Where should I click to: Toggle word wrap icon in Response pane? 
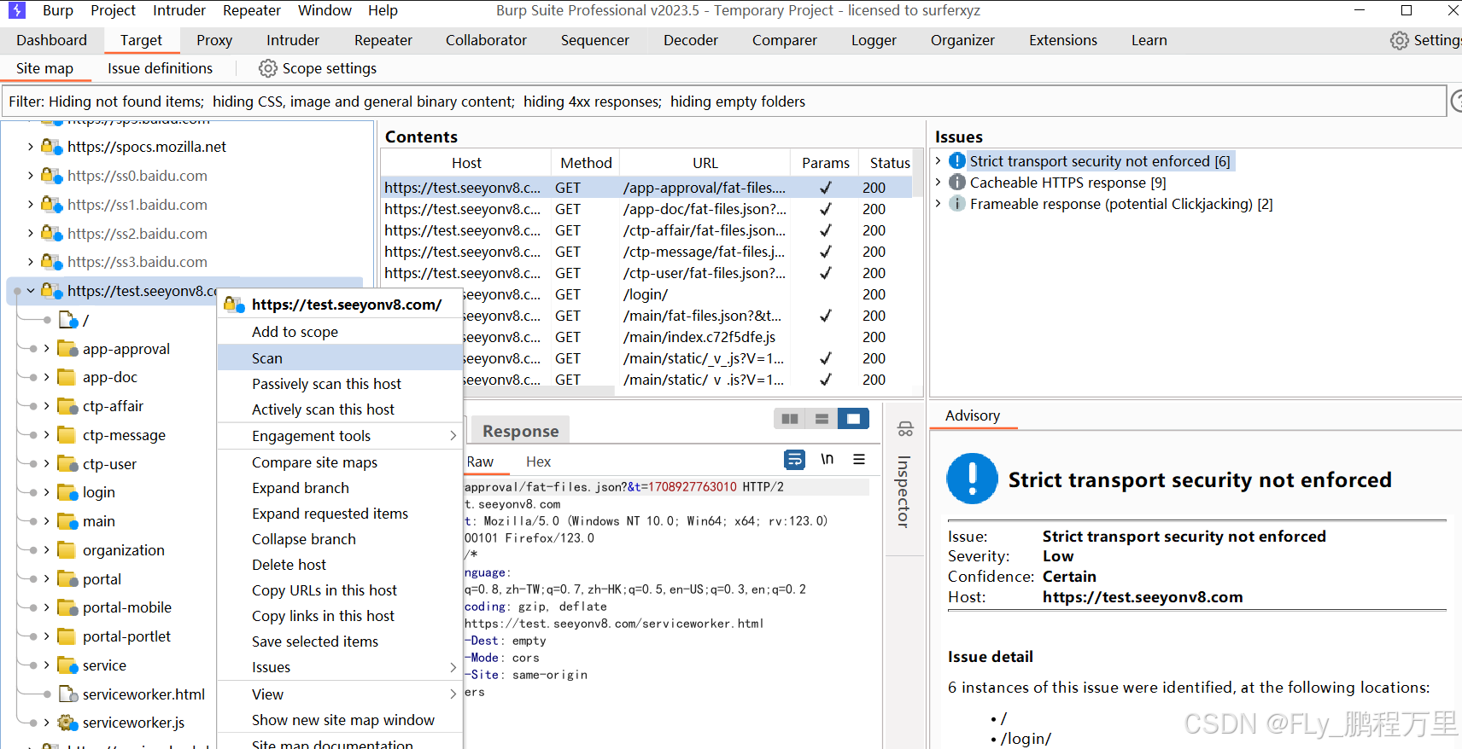point(794,460)
